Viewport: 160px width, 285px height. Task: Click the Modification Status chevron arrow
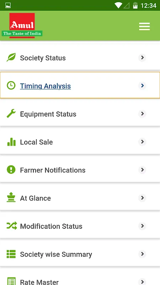(x=142, y=226)
